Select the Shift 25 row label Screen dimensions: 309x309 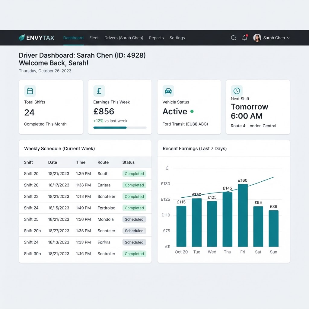pos(31,219)
